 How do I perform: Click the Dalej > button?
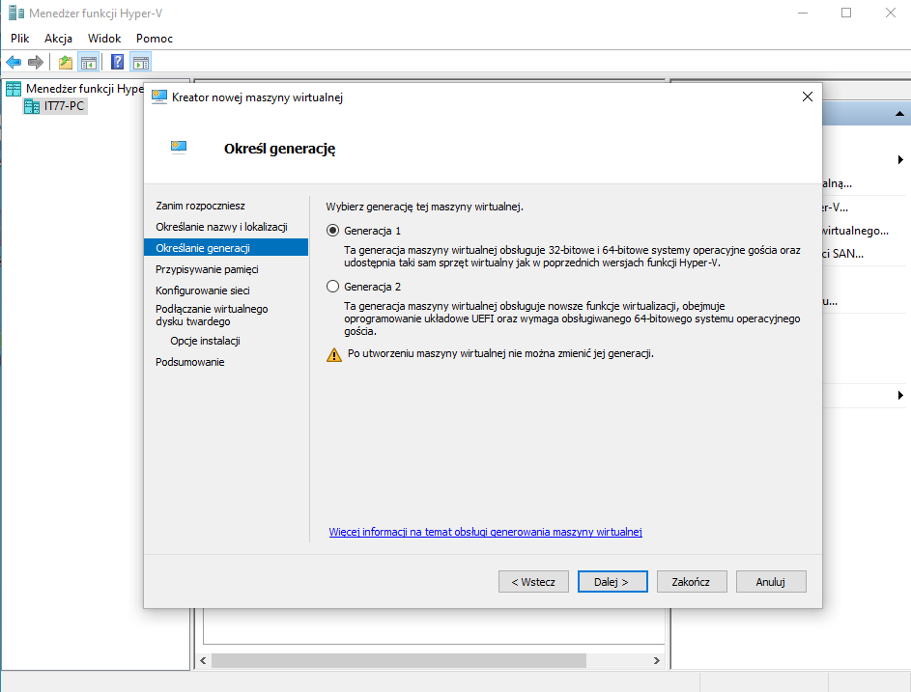(x=612, y=582)
